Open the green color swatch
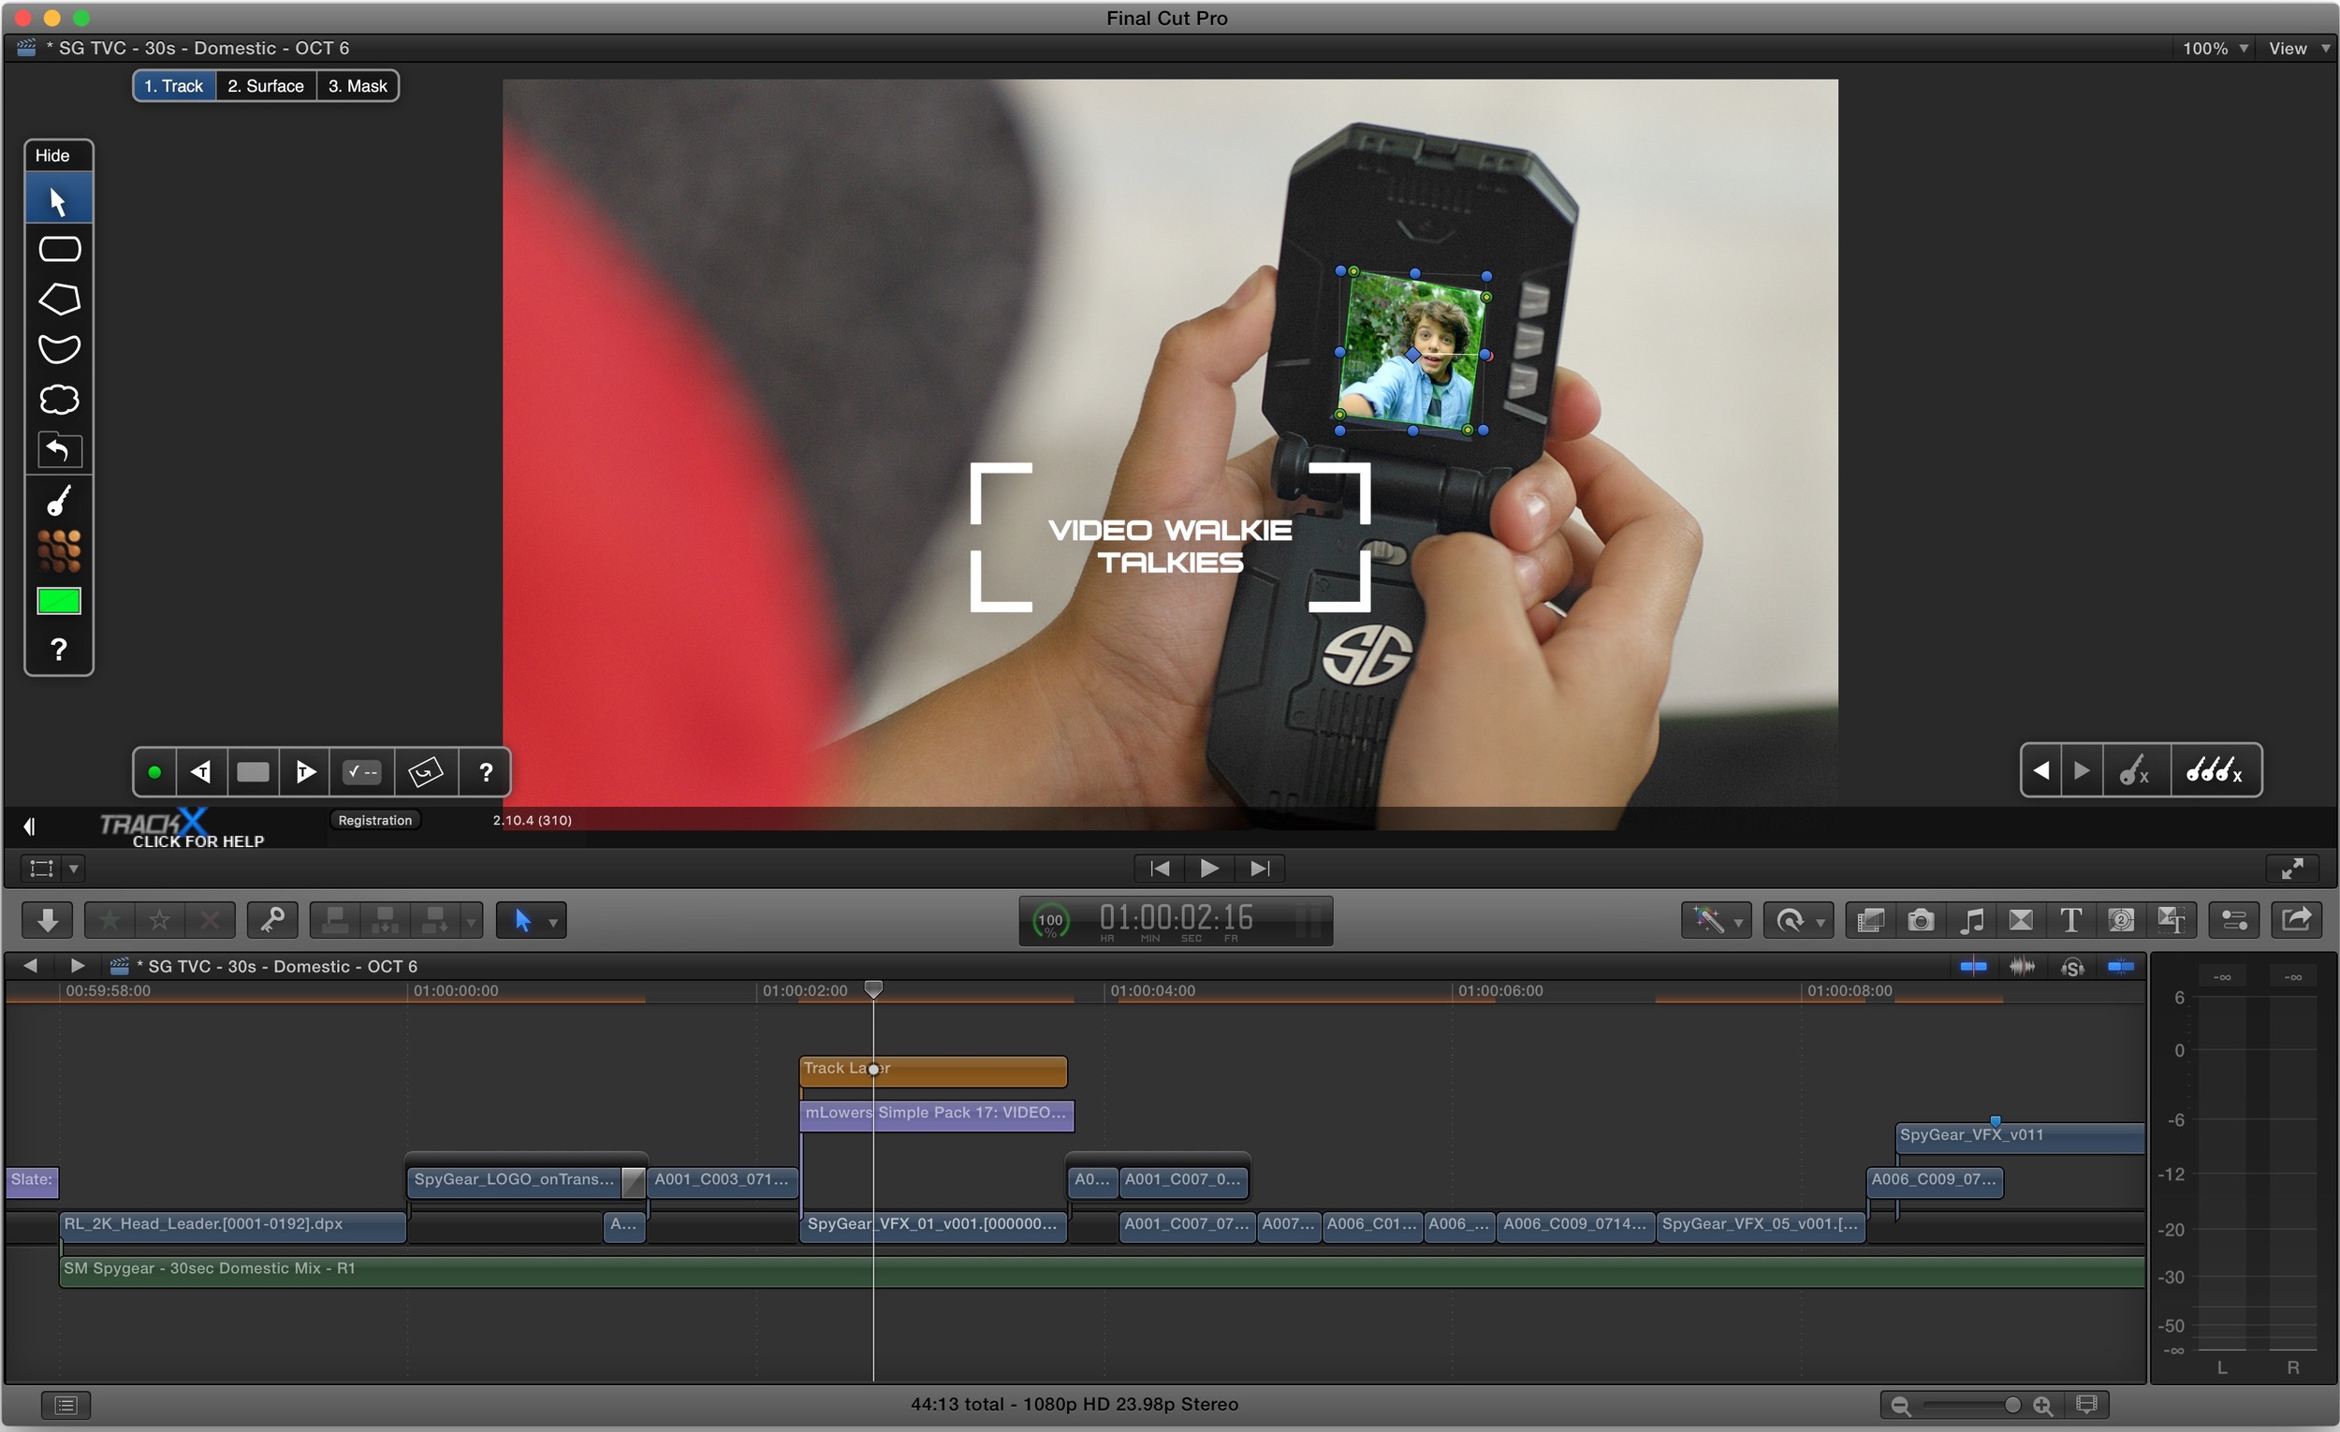Screen dimensions: 2340x1432 point(59,601)
